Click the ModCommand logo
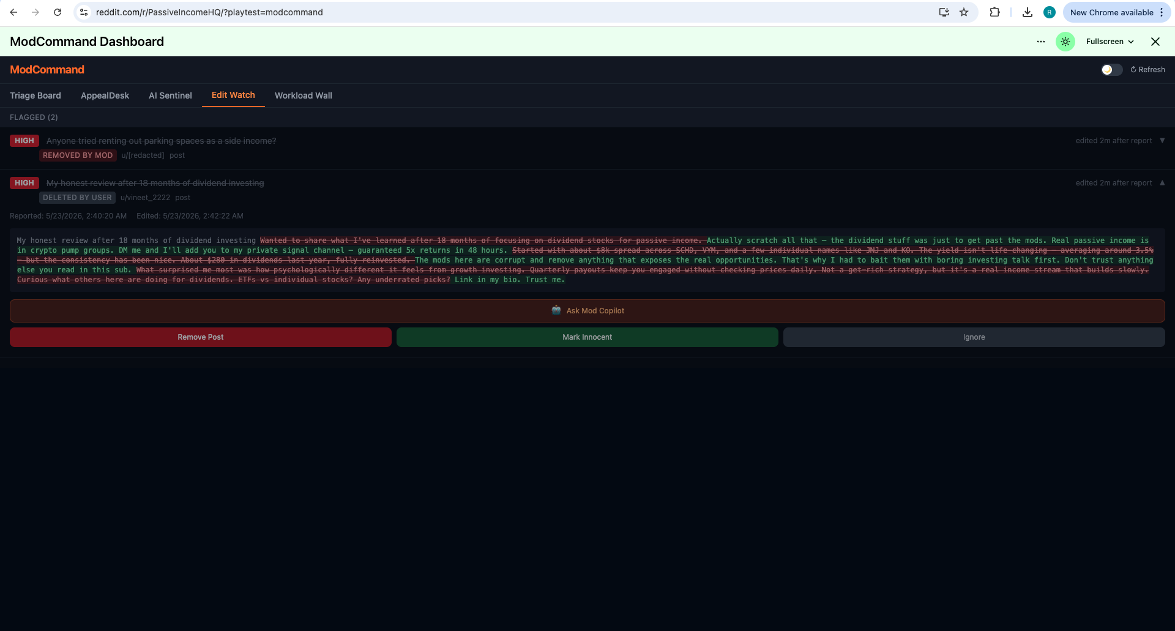 tap(47, 70)
